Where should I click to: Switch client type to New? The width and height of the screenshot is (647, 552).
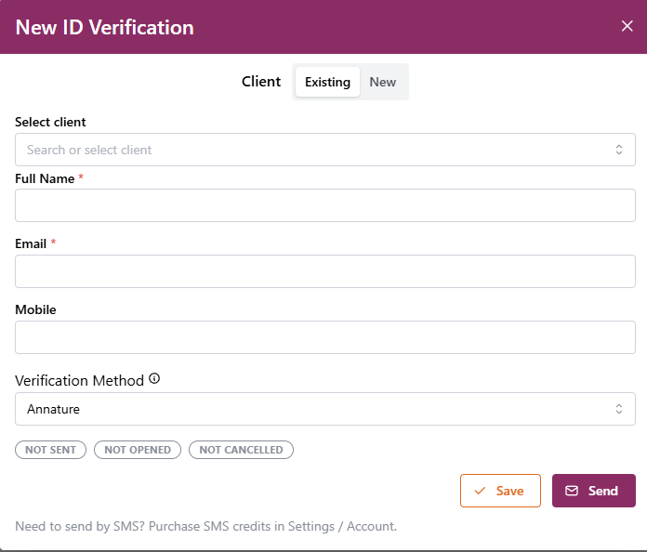pos(382,82)
